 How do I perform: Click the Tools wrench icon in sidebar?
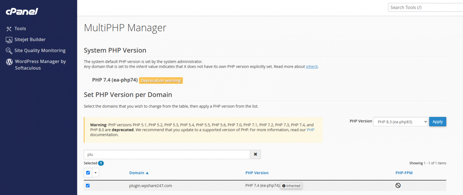pos(9,29)
